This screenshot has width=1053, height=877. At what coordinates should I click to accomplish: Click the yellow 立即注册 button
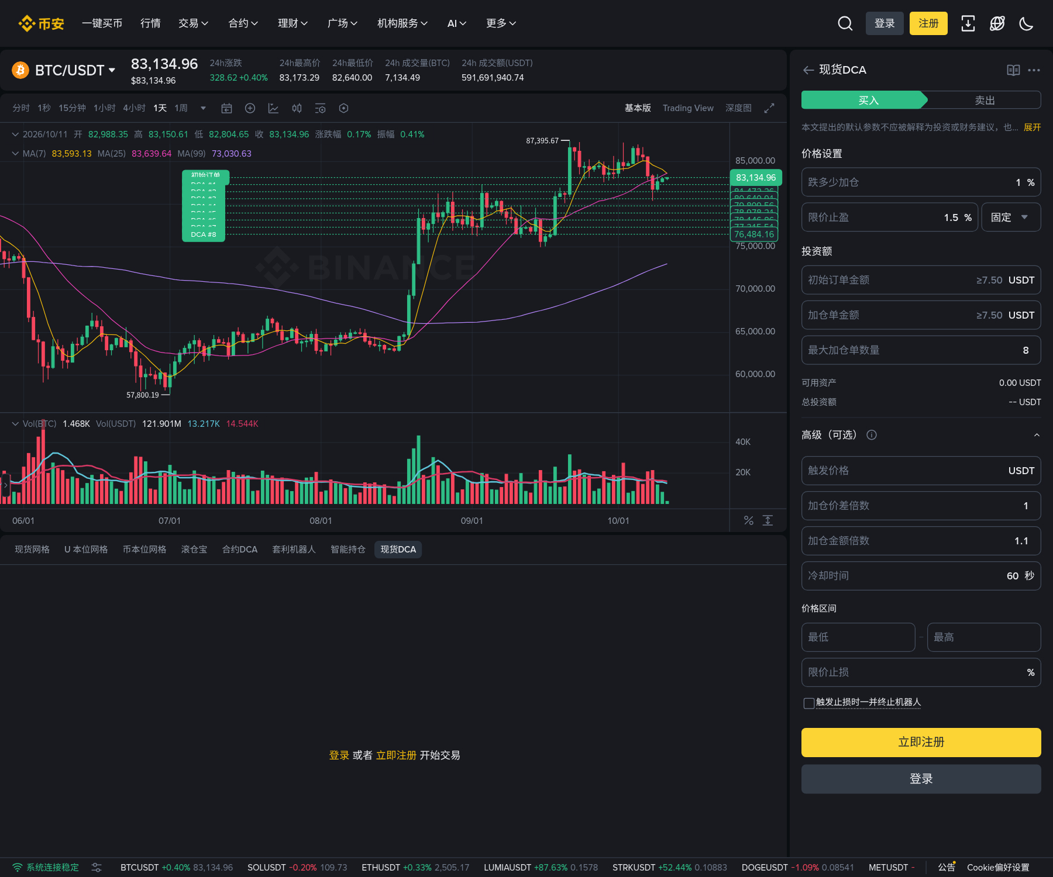point(921,743)
